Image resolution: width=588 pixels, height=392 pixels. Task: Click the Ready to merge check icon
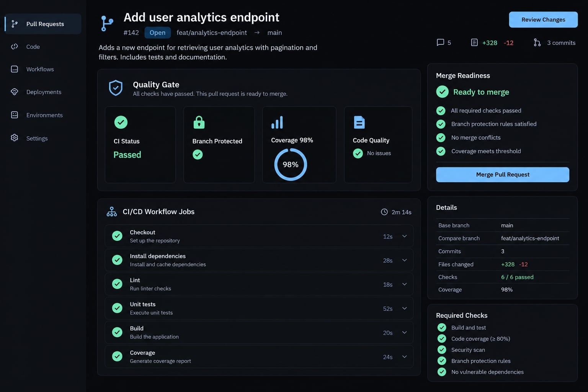click(x=443, y=92)
